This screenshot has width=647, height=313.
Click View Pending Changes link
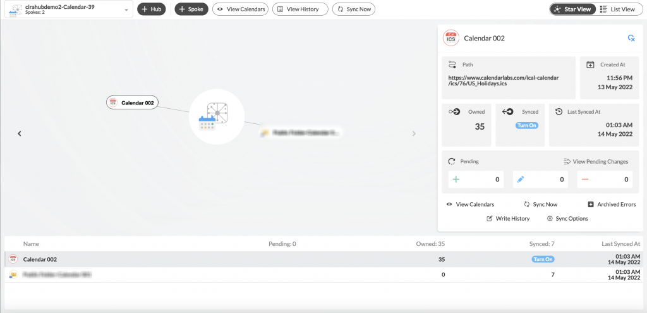[596, 161]
